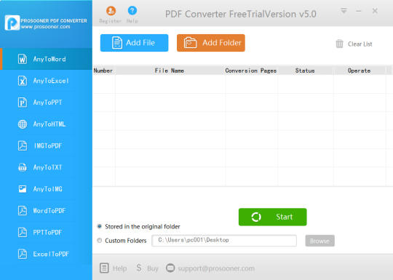Screen dimensions: 393x280
Task: Switch to the AnyToIMG option
Action: [x=46, y=189]
